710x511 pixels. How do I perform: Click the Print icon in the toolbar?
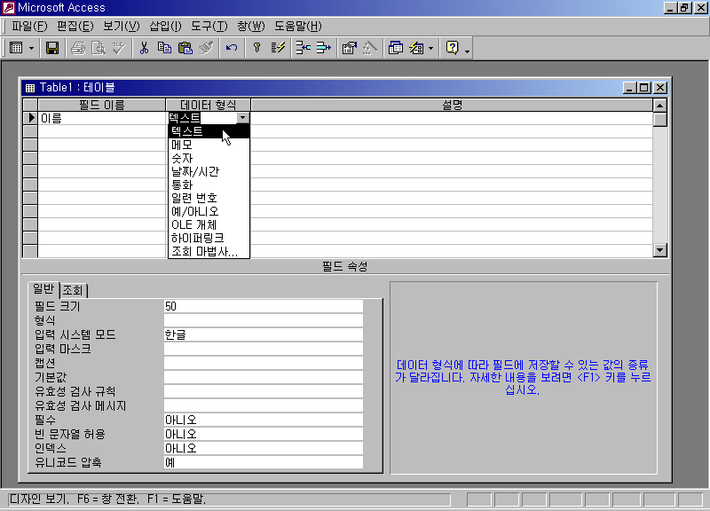[78, 48]
